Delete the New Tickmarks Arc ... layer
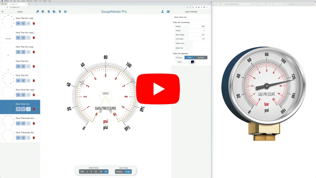 [34, 123]
